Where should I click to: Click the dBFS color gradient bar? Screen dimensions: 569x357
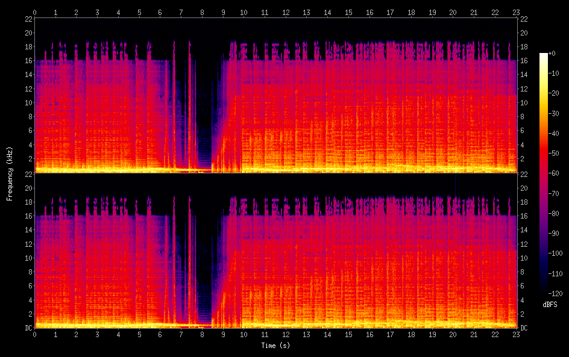(544, 173)
